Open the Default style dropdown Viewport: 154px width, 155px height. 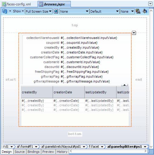104,11
